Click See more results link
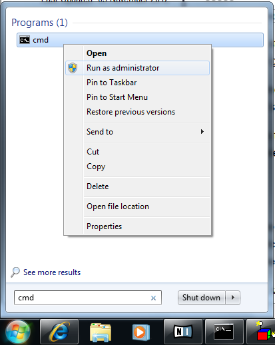Screen dimensions: 275x345 [x=52, y=272]
